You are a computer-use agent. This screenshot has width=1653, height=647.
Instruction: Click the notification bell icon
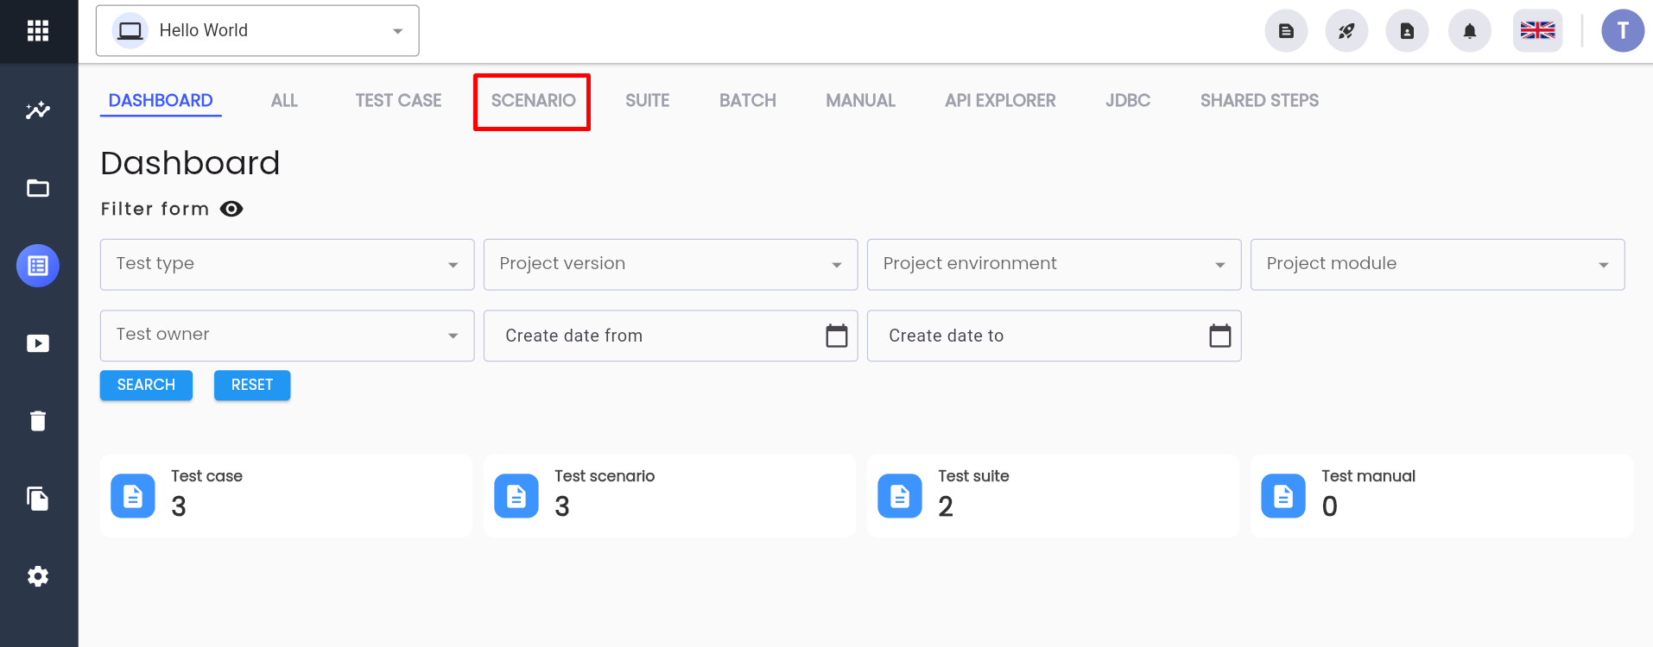tap(1470, 31)
